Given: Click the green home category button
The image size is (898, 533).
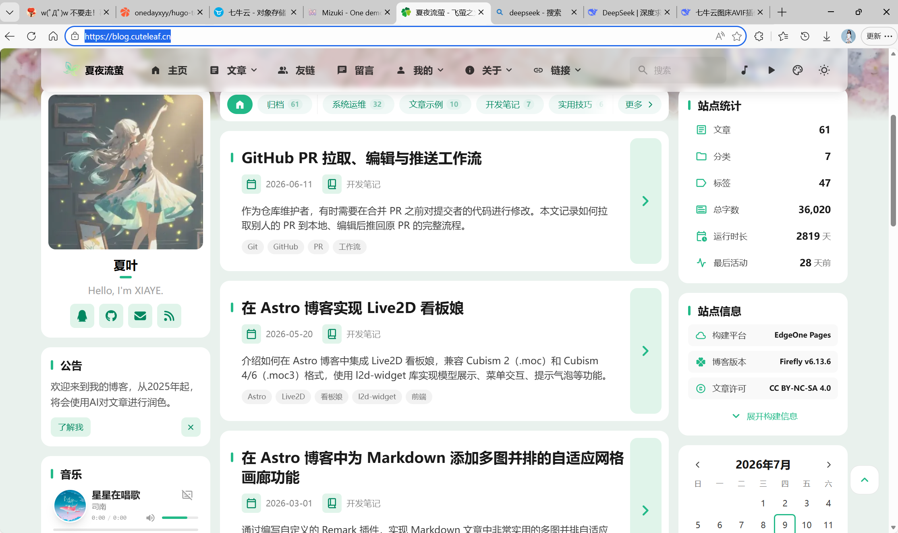Looking at the screenshot, I should pyautogui.click(x=240, y=105).
